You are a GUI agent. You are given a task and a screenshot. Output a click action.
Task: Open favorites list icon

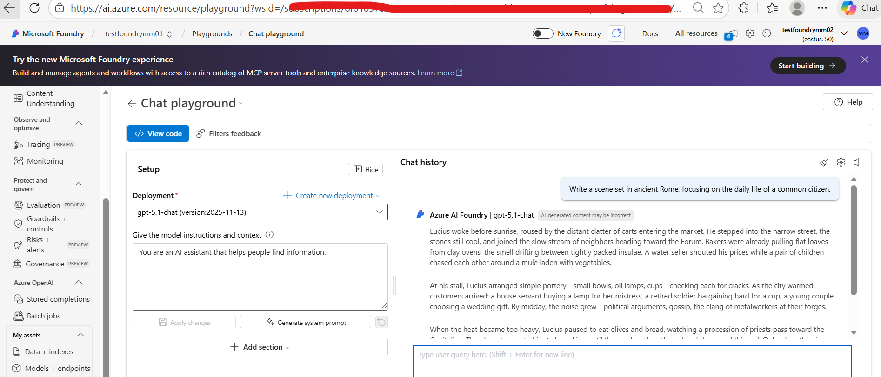point(772,8)
